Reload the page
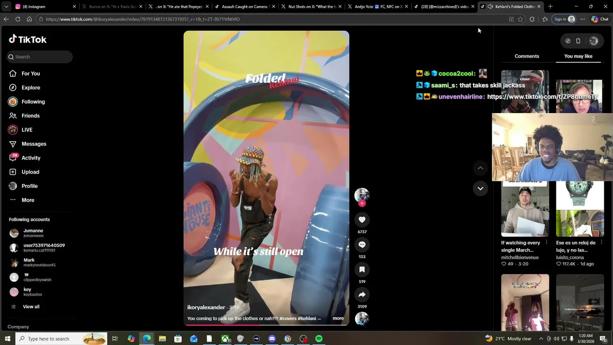 click(18, 19)
